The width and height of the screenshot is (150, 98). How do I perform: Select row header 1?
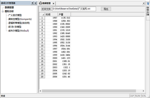pos(42,18)
